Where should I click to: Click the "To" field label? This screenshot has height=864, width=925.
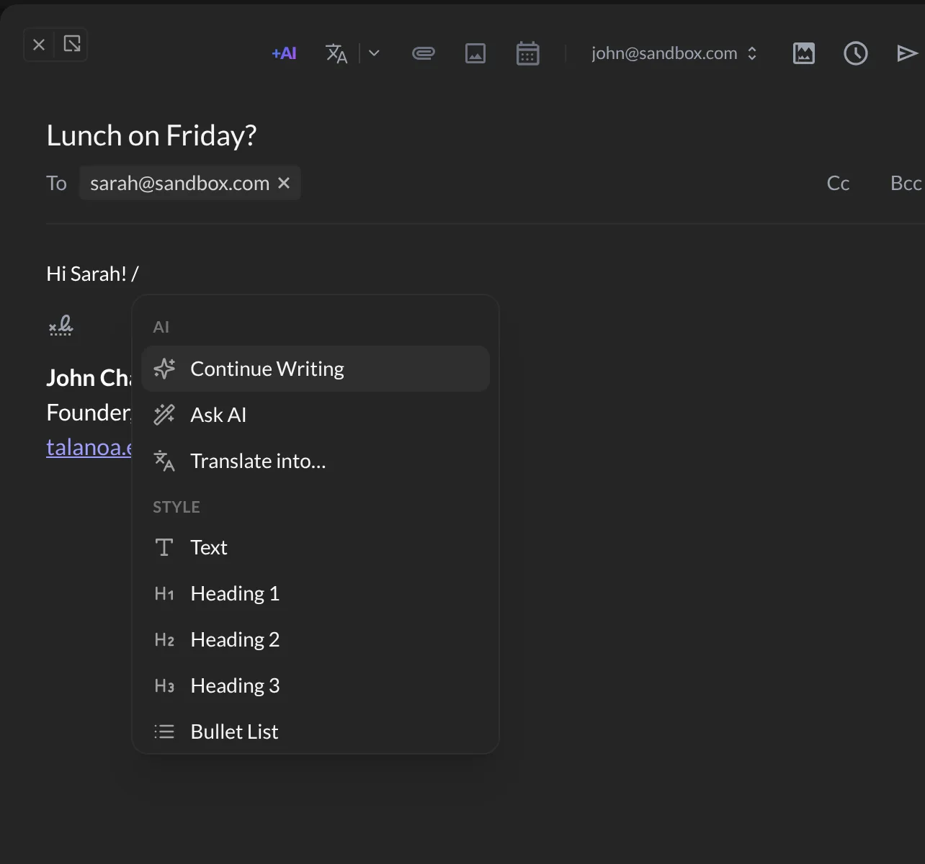click(56, 184)
